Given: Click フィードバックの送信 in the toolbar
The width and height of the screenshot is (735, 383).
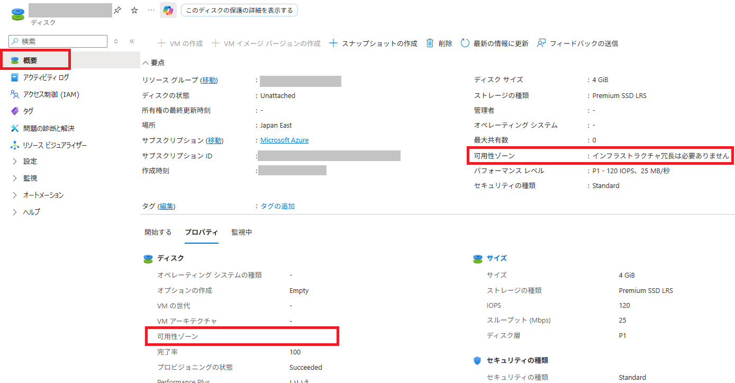Looking at the screenshot, I should [577, 43].
